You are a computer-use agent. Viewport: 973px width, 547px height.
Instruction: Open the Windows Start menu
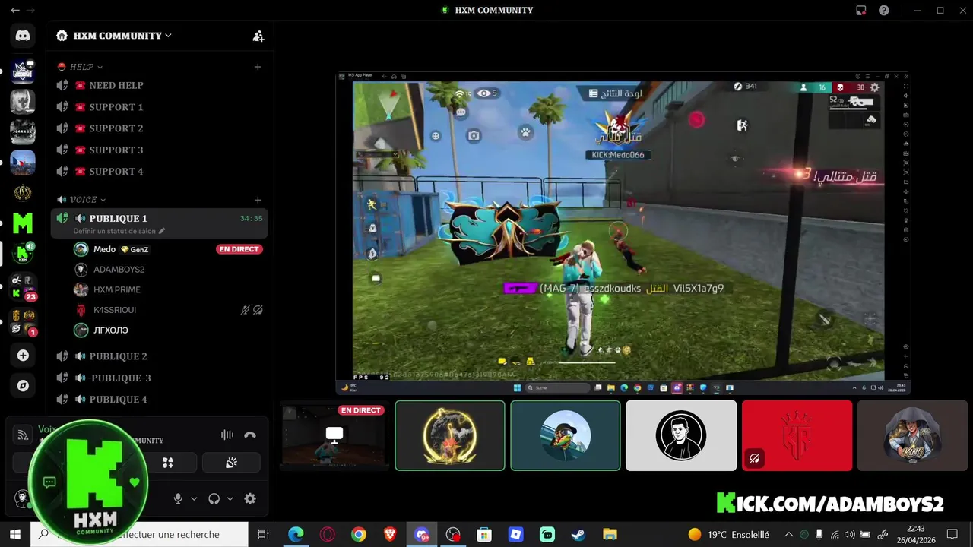(x=15, y=535)
